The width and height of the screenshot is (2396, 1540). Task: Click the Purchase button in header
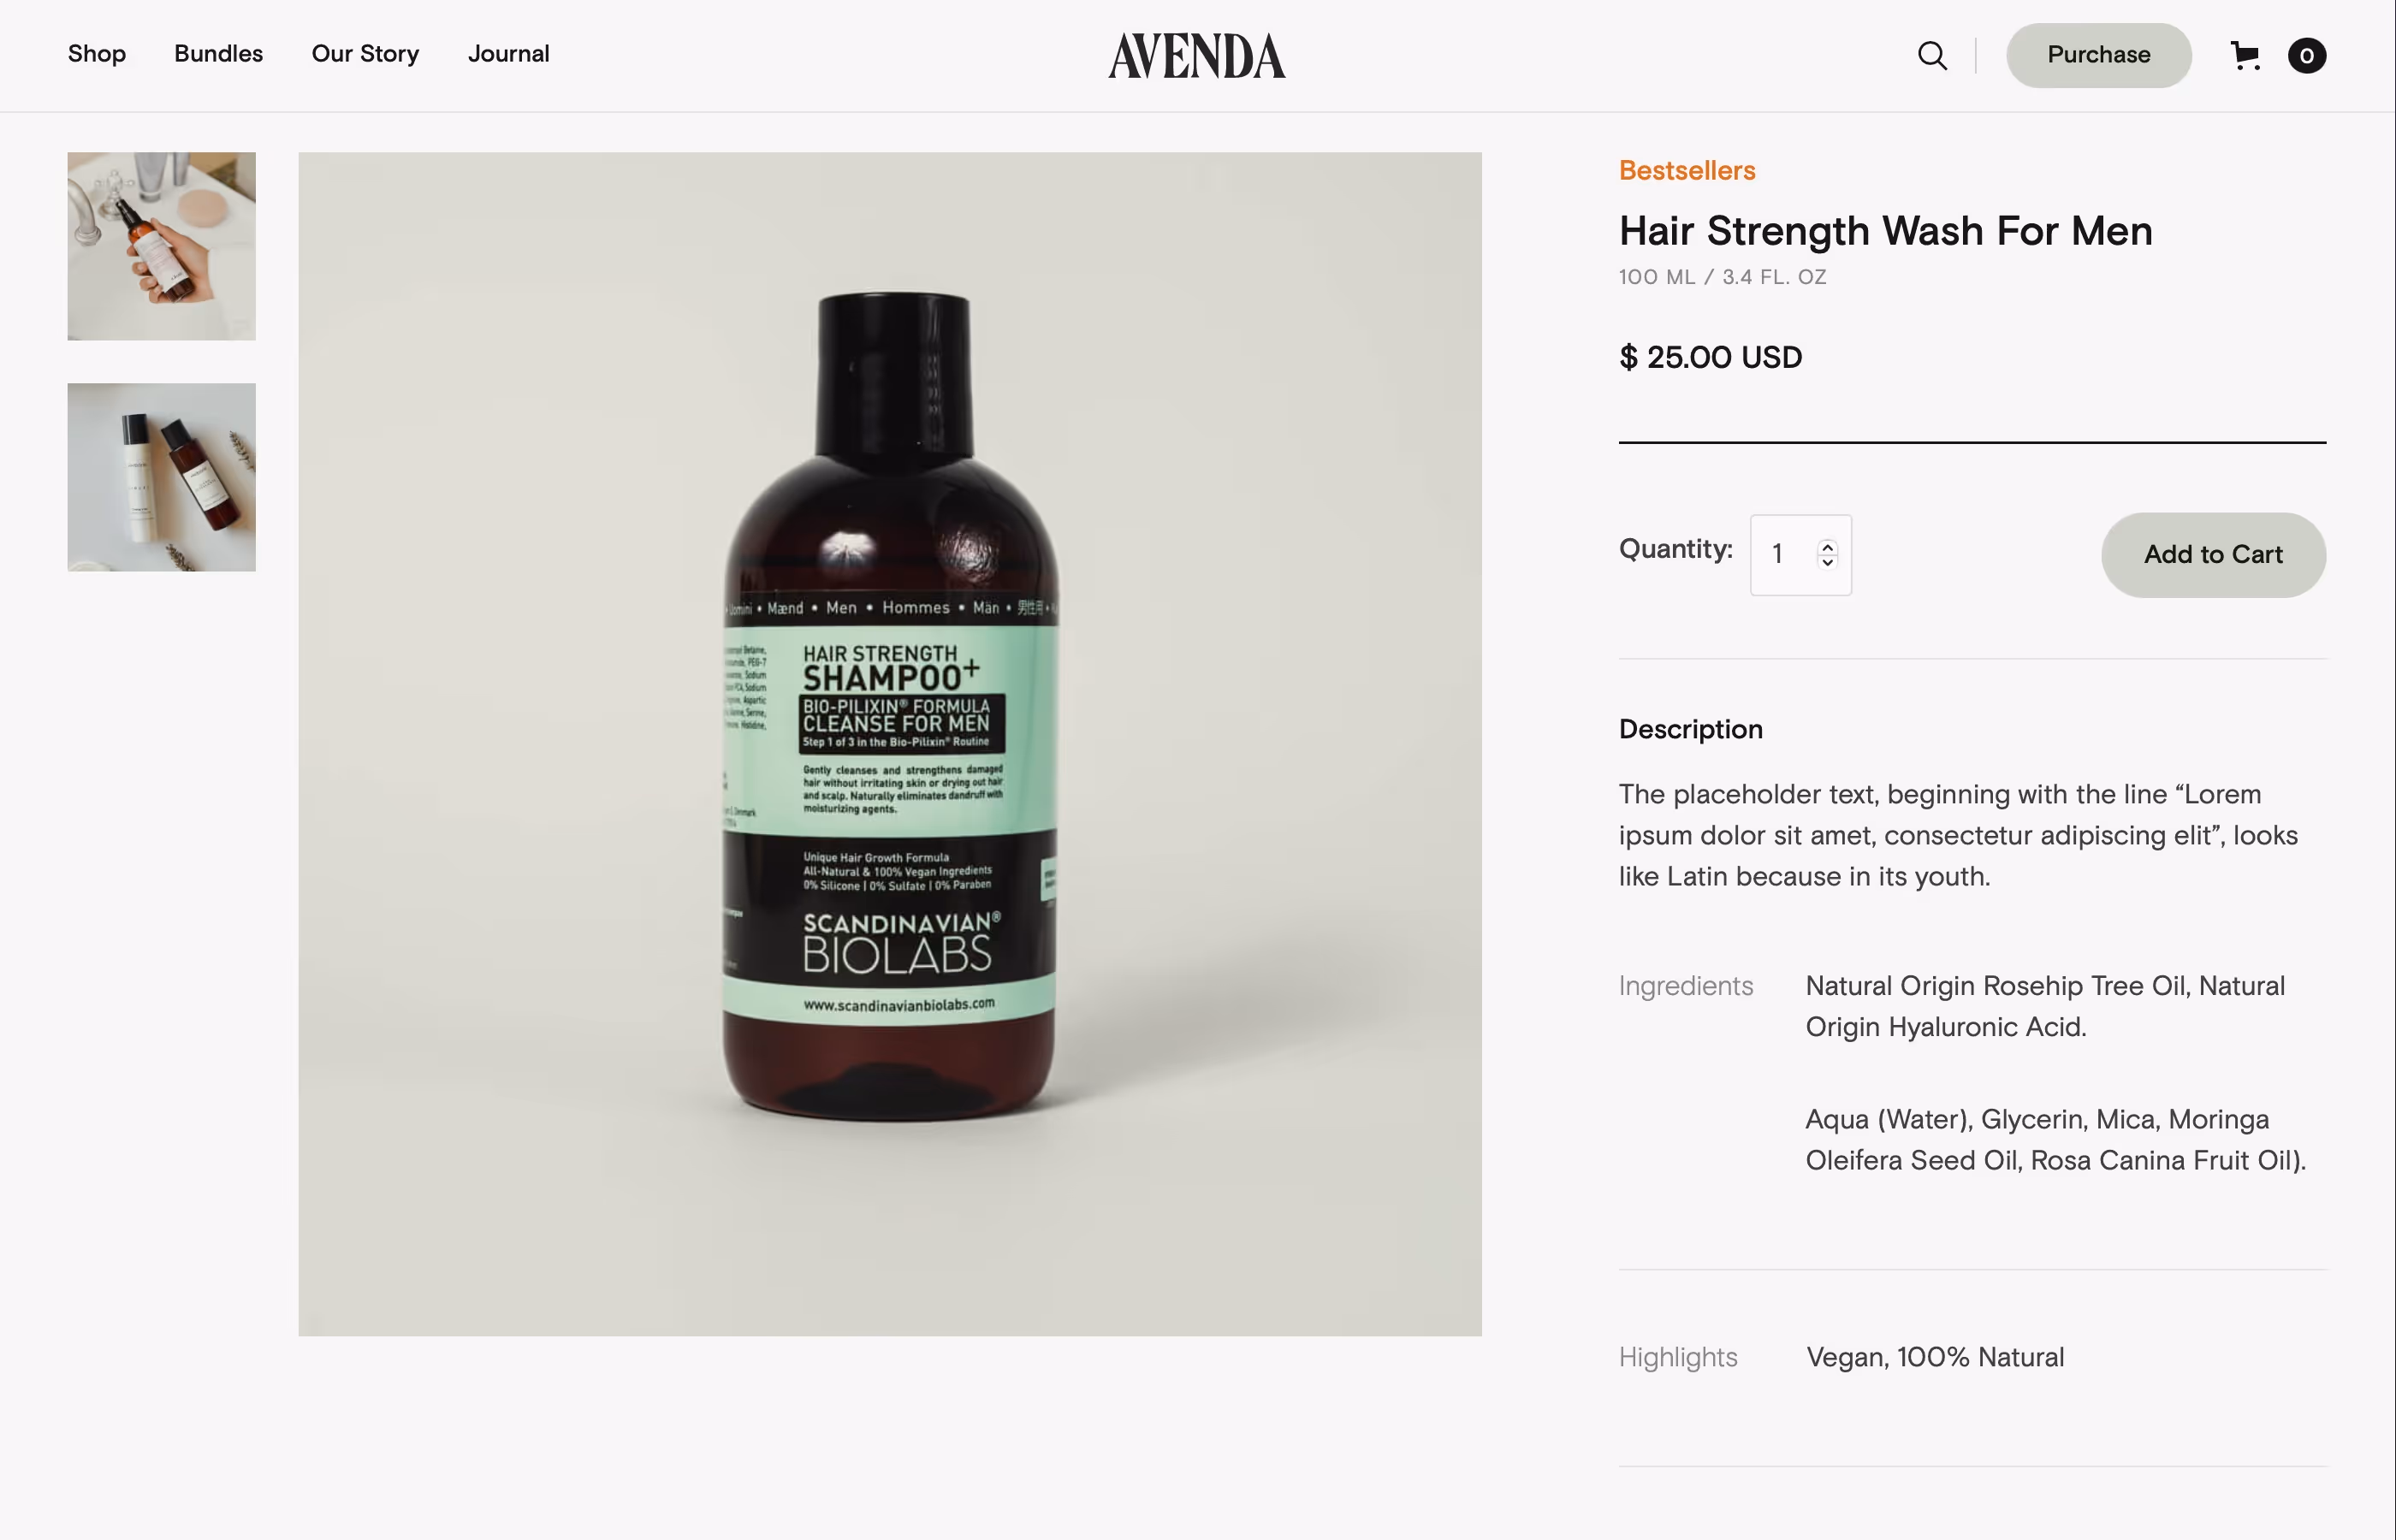coord(2098,55)
